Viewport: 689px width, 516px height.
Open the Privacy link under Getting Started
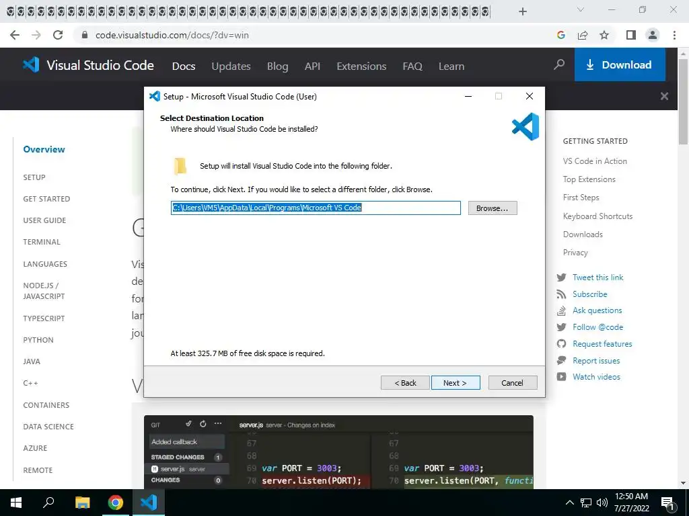tap(575, 253)
